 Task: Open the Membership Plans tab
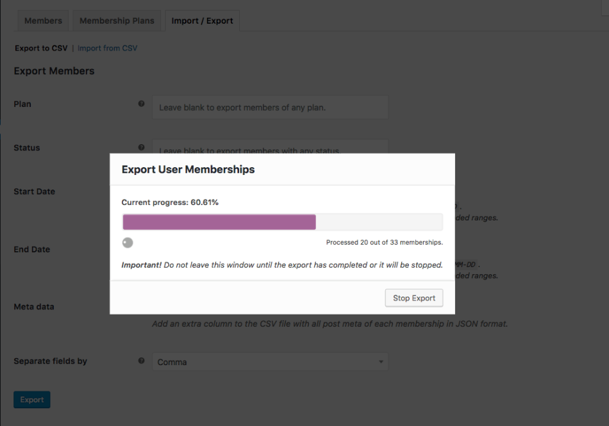pos(116,20)
